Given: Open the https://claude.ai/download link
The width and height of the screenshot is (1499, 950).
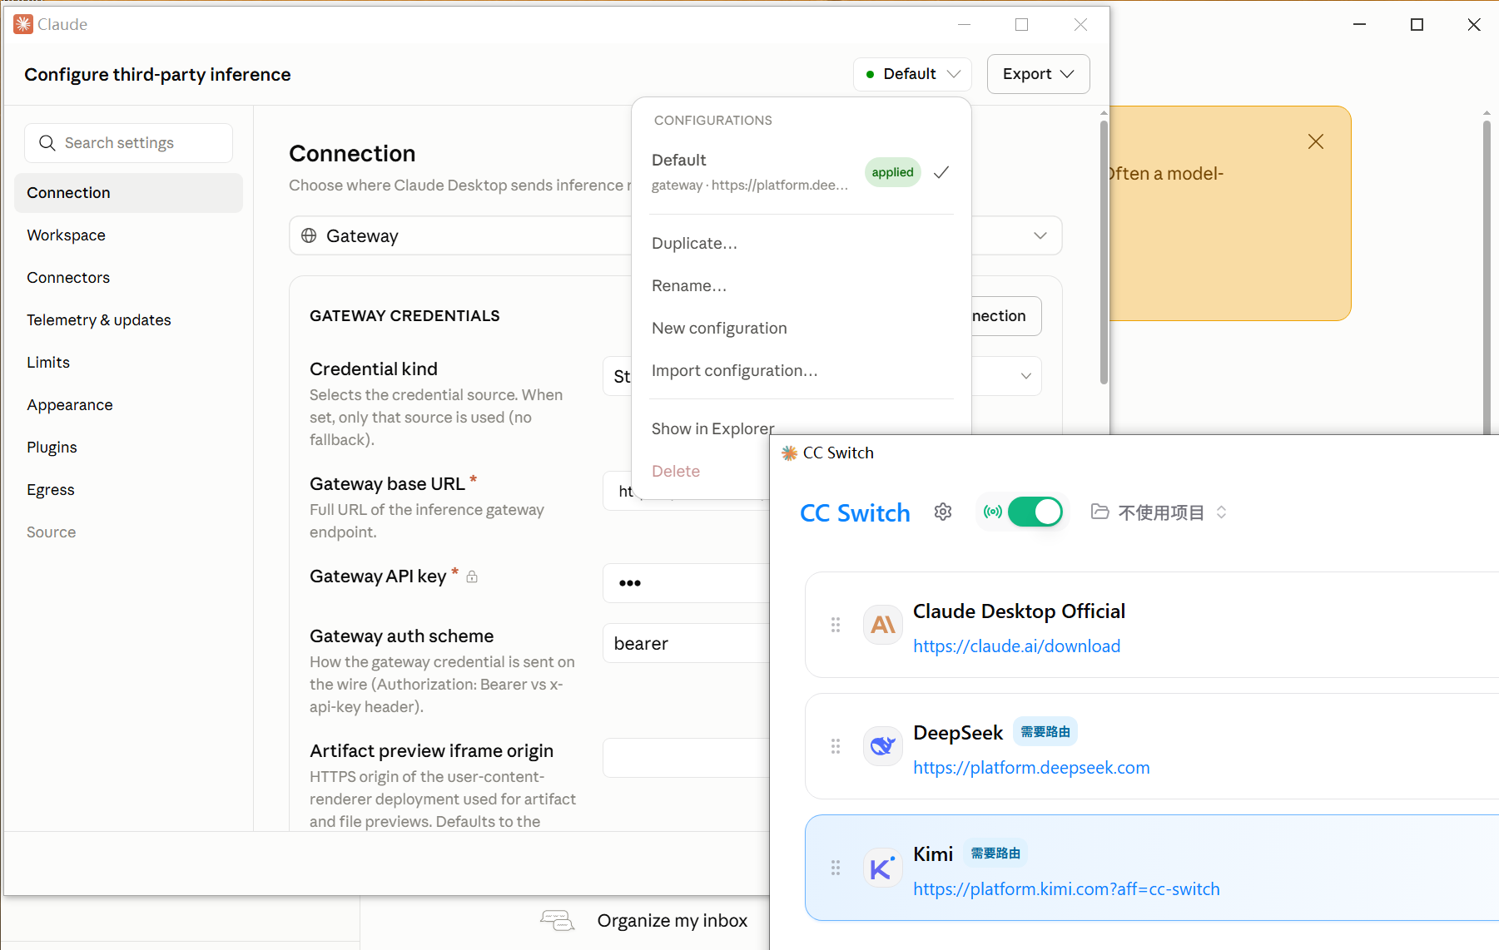Looking at the screenshot, I should (1016, 646).
